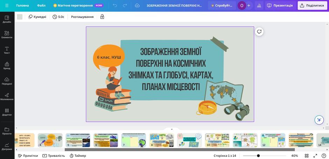Open the Текст panel
The height and width of the screenshot is (159, 329).
[7, 50]
